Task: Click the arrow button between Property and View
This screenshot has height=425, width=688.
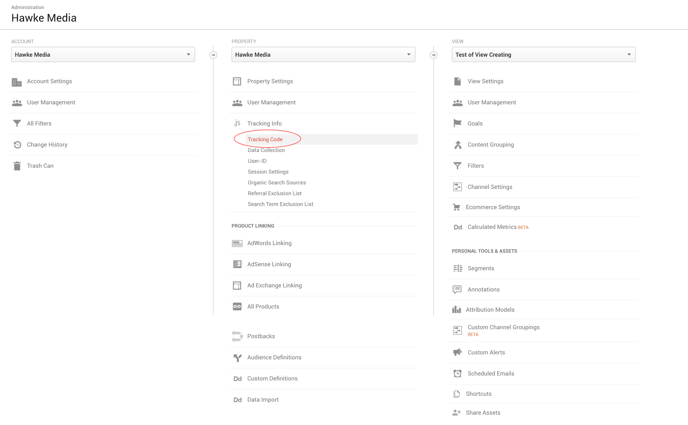Action: pyautogui.click(x=434, y=55)
